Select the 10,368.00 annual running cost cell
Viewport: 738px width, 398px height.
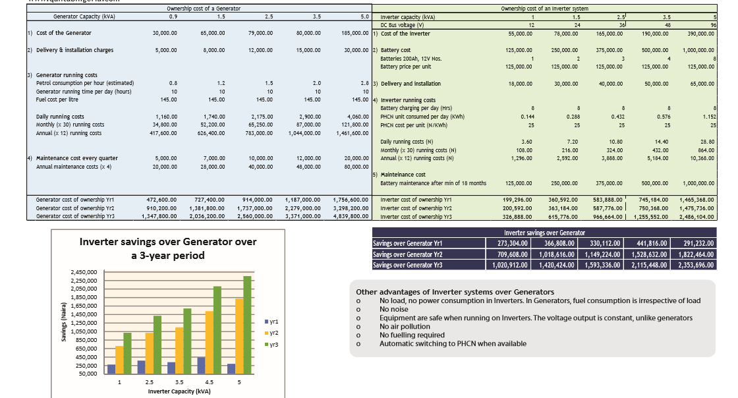point(702,158)
